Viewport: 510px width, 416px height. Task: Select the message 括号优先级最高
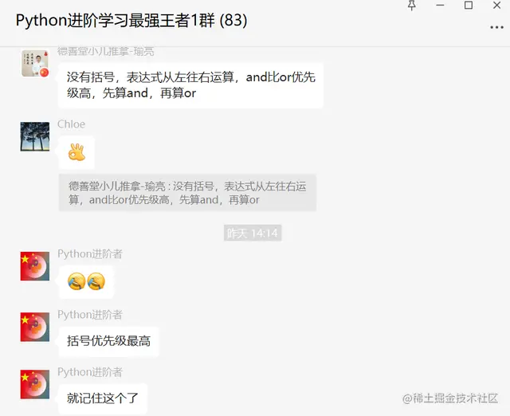pos(108,341)
